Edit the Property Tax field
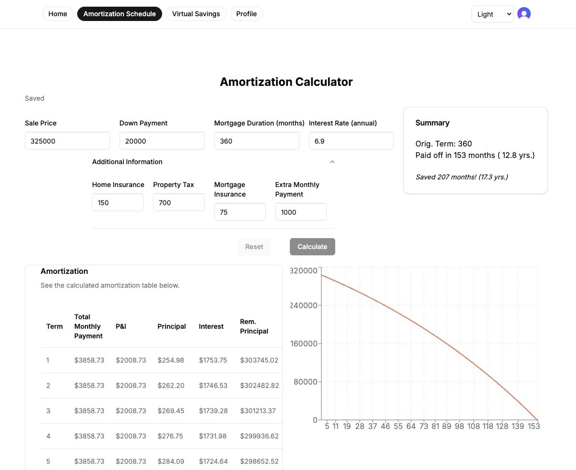576x470 pixels. (179, 203)
